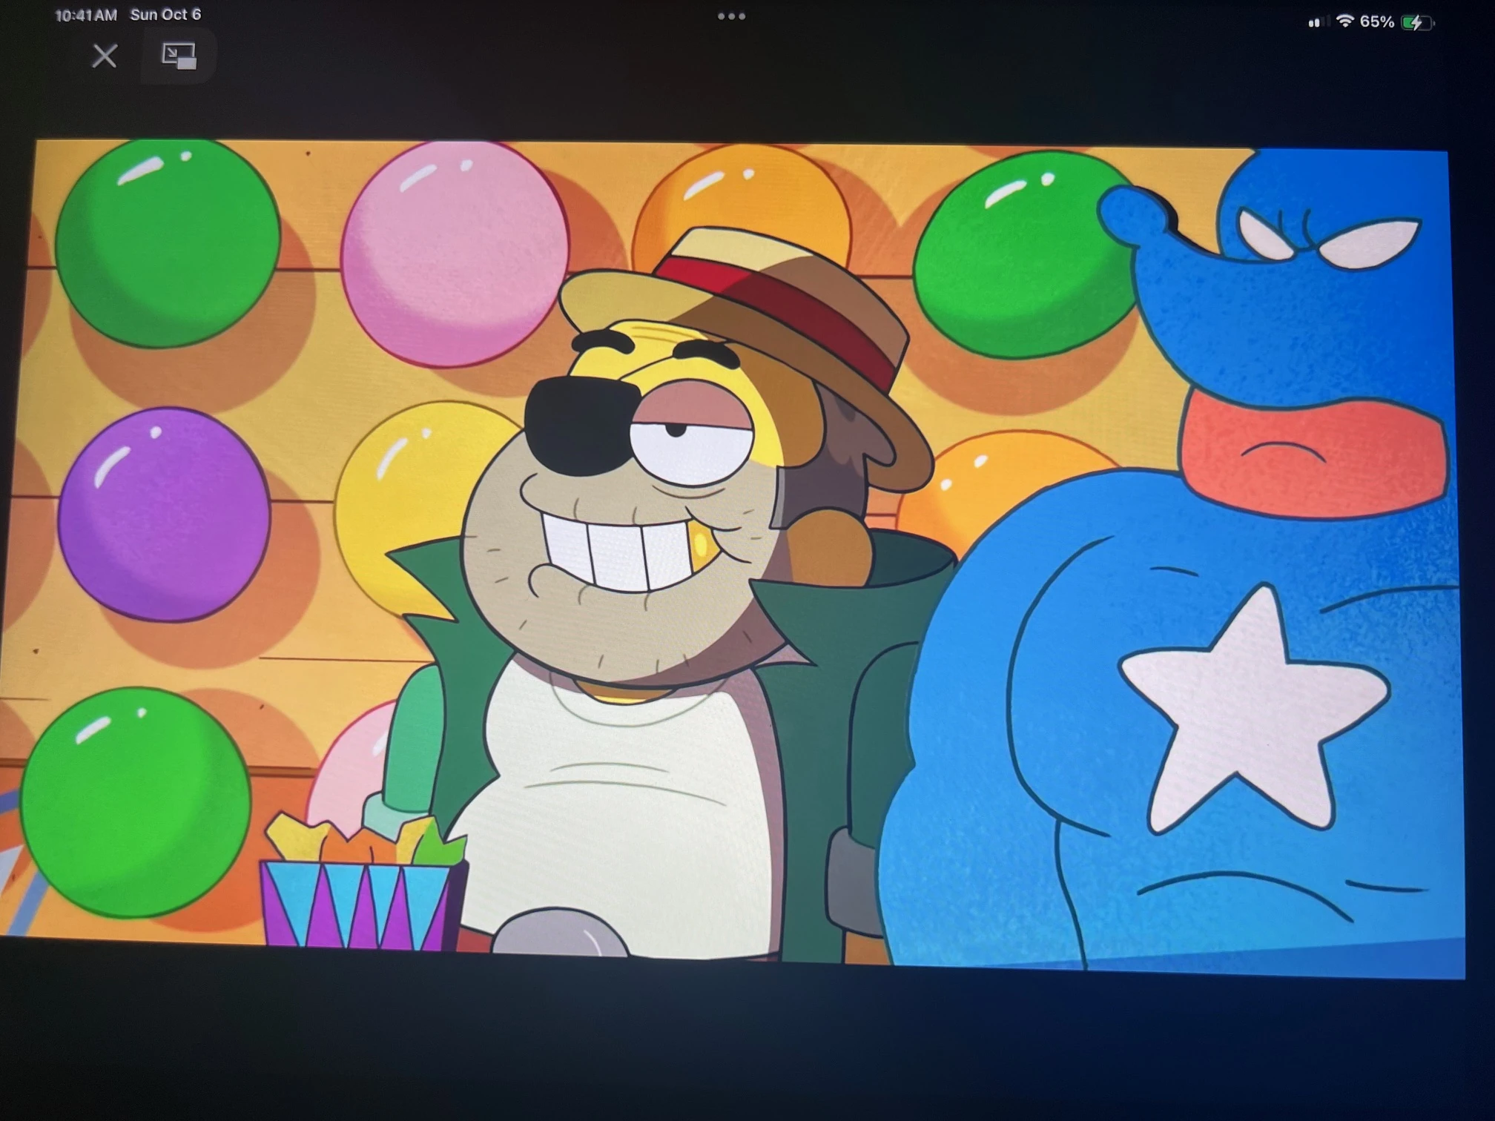The width and height of the screenshot is (1495, 1121).
Task: Tap the charging battery icon
Action: 1417,23
